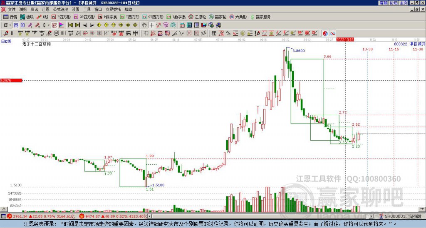Open the 资讯 menu
The height and width of the screenshot is (228, 426).
[x=34, y=10]
